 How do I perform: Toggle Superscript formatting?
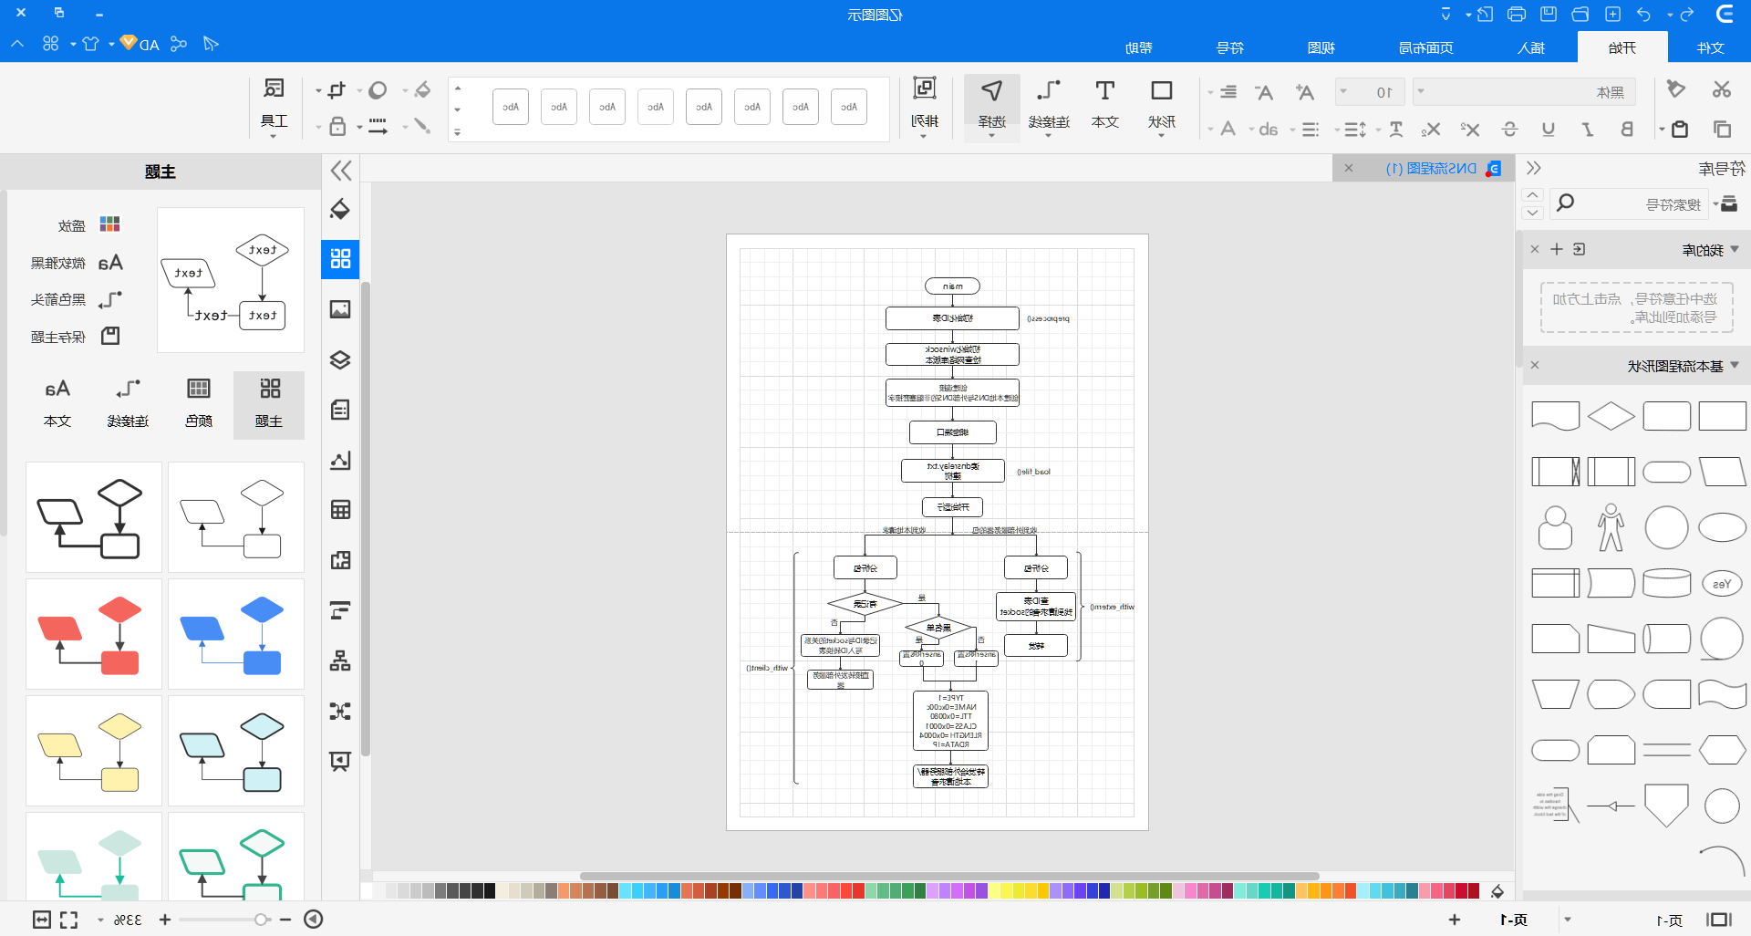(x=1469, y=130)
